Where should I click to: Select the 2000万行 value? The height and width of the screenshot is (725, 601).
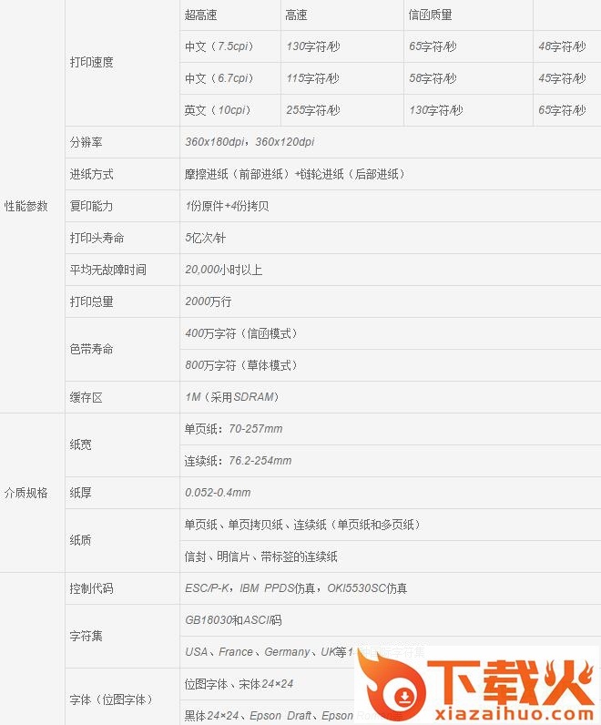pos(209,301)
